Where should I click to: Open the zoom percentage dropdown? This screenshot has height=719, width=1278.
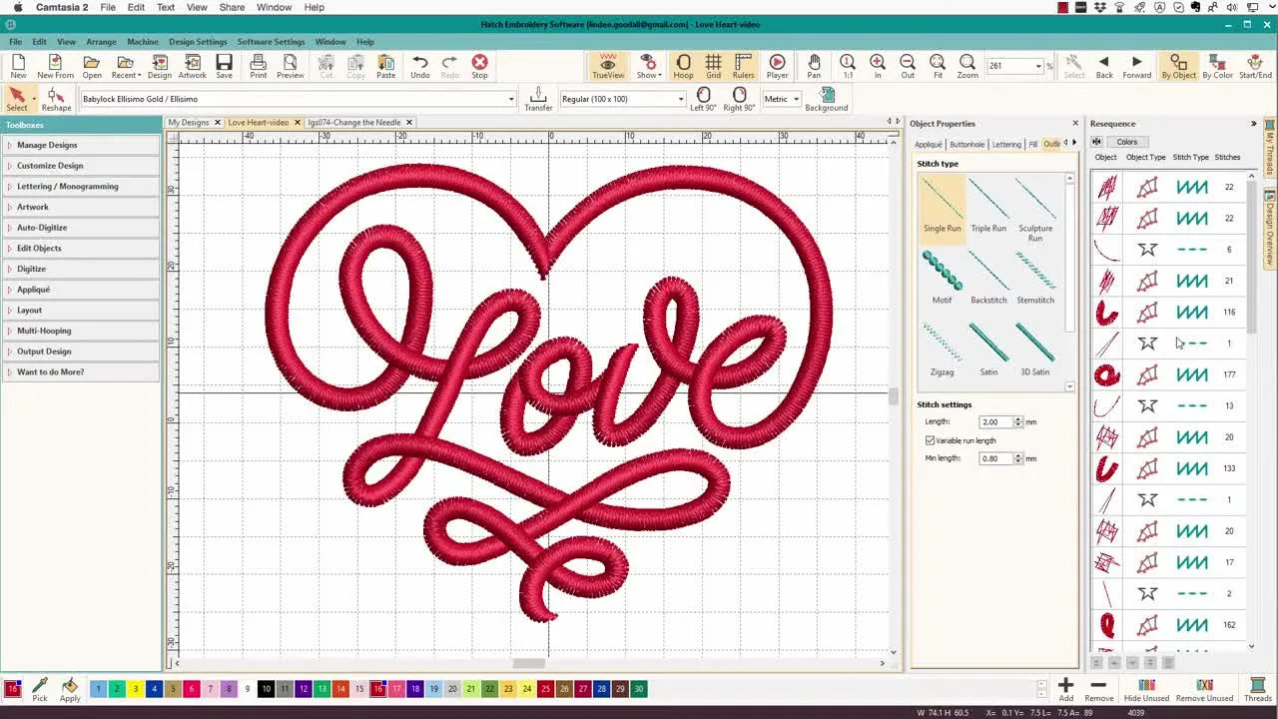point(1038,66)
